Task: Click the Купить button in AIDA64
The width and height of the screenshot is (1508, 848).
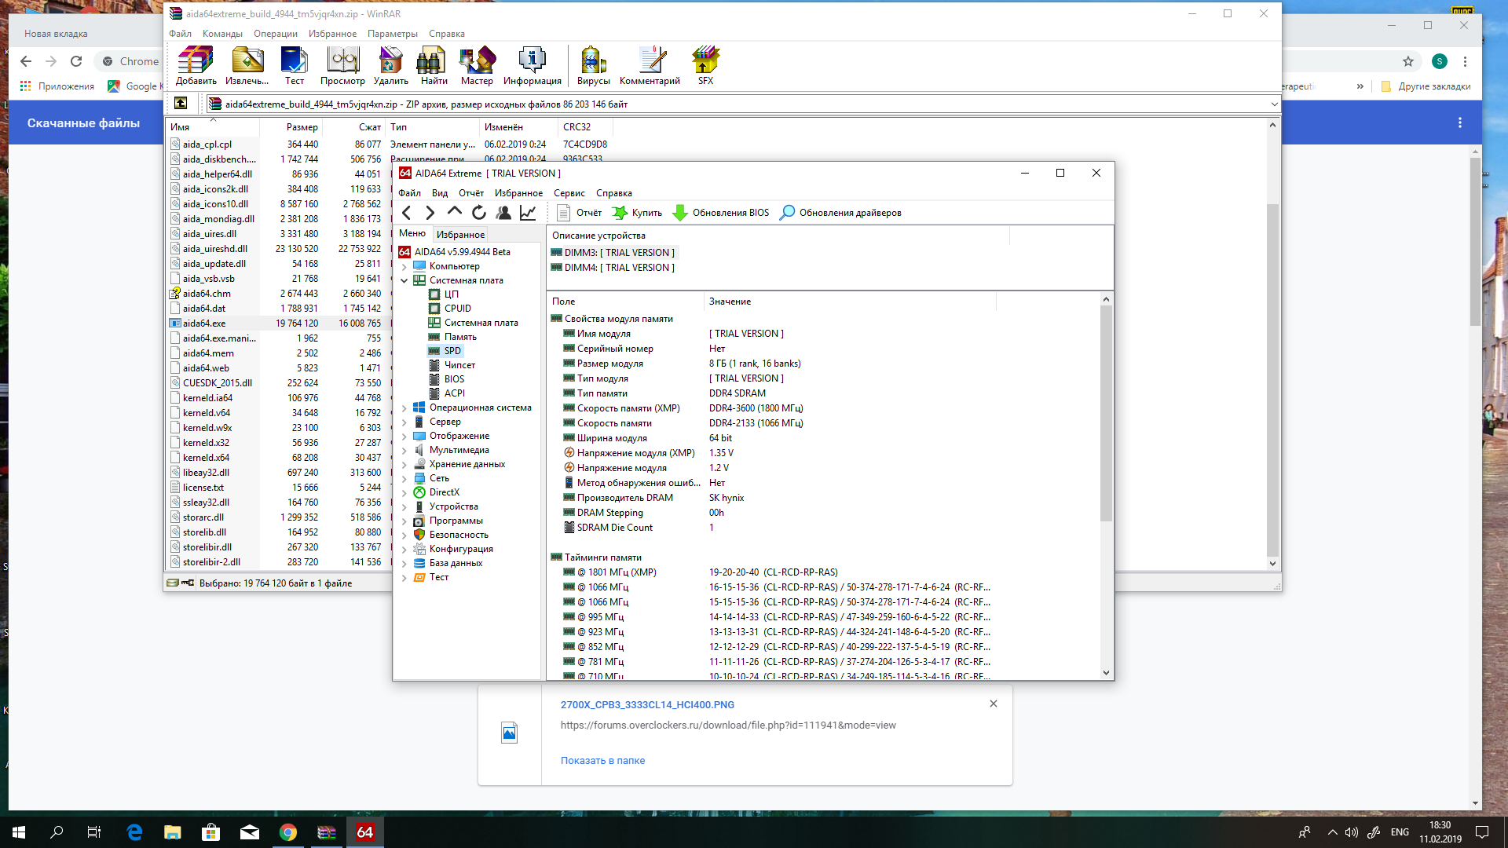Action: click(x=637, y=213)
